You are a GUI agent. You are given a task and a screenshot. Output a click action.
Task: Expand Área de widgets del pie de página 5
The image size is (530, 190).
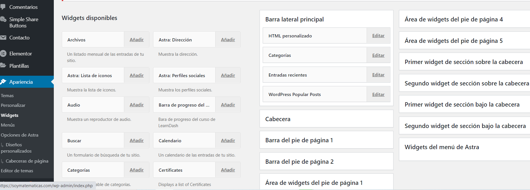(464, 41)
